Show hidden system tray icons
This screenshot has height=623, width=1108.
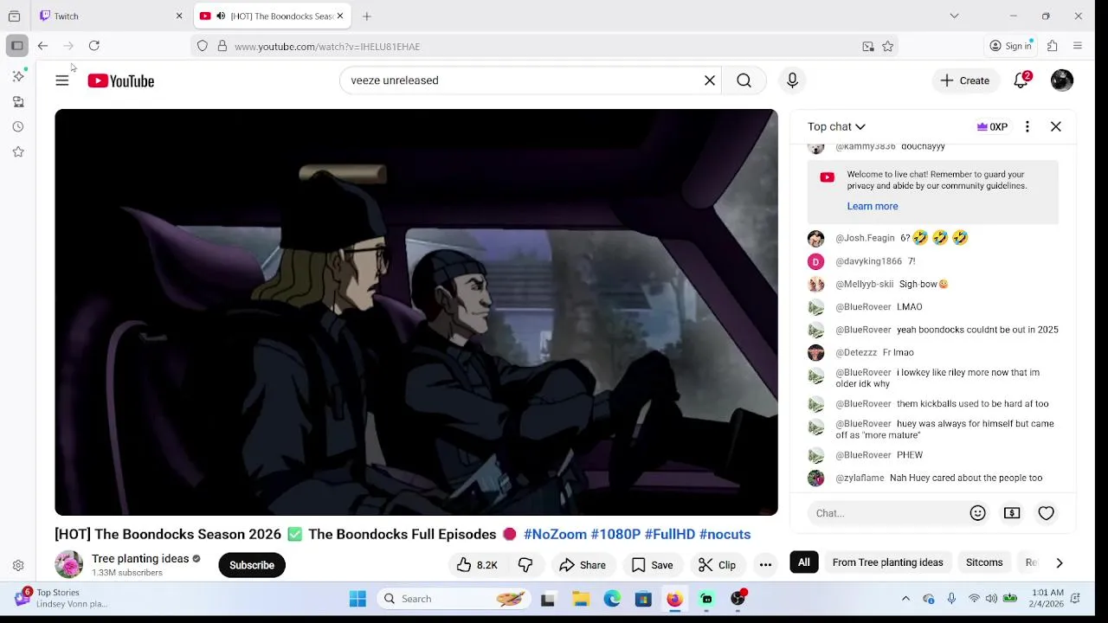(905, 599)
